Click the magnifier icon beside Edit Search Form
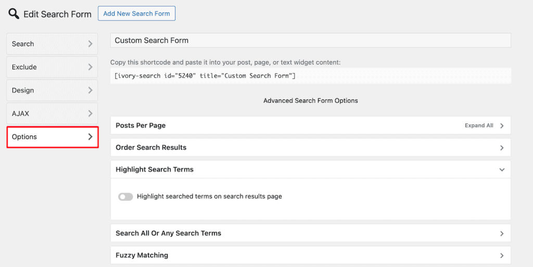 [x=14, y=14]
